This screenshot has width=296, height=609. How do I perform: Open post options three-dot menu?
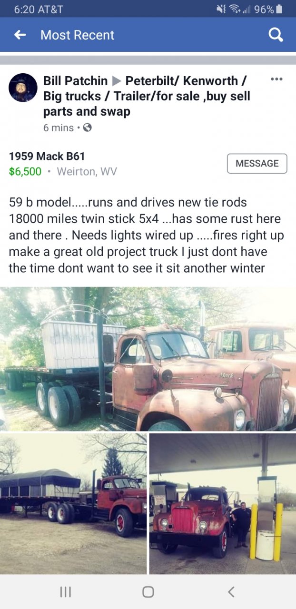[276, 79]
